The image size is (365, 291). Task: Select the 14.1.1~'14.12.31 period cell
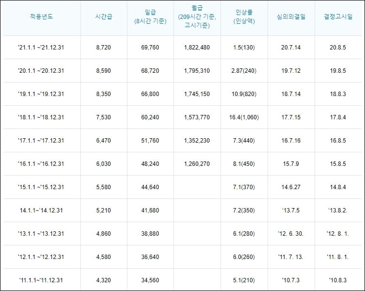pos(41,210)
